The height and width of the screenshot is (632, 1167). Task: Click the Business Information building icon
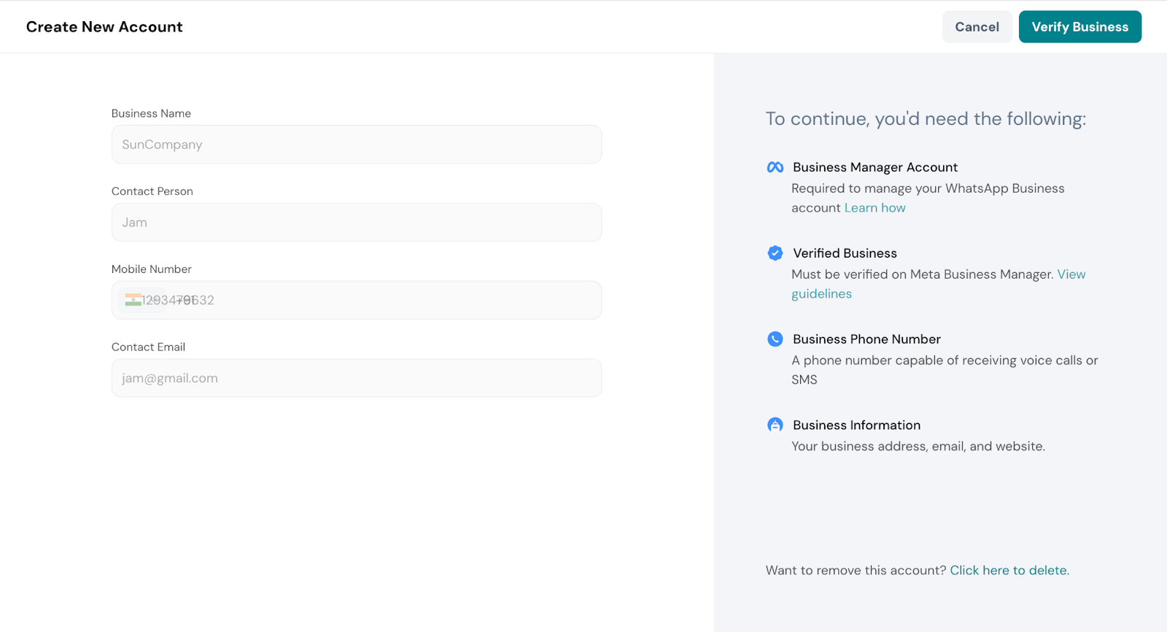[775, 425]
